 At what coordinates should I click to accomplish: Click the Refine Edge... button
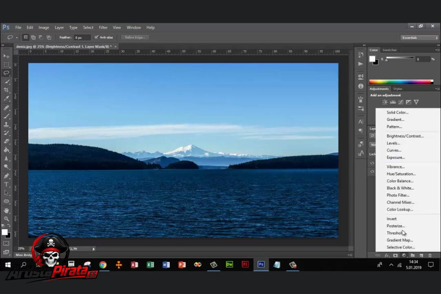coord(135,38)
